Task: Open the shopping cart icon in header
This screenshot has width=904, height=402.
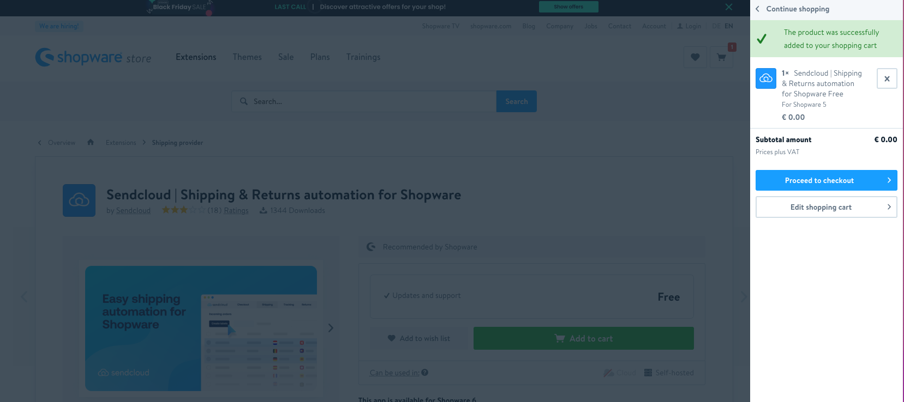Action: pos(721,57)
